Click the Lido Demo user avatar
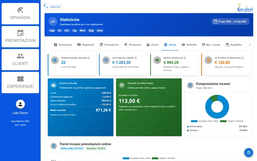The width and height of the screenshot is (257, 161). [x=20, y=104]
